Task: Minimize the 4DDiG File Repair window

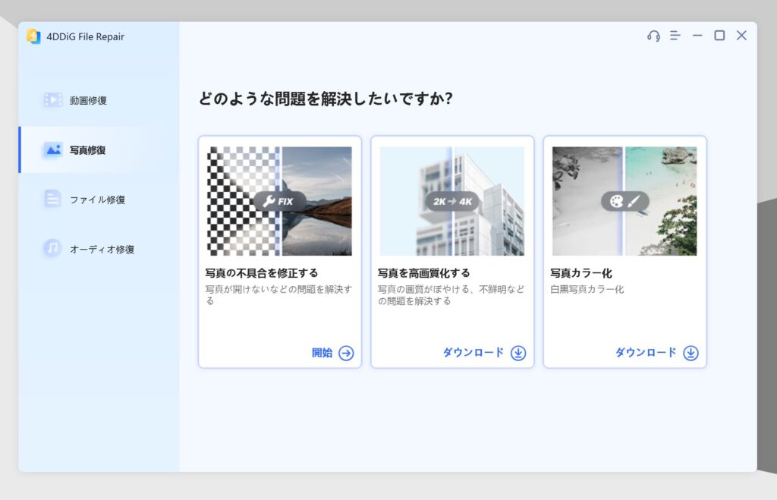Action: tap(697, 36)
